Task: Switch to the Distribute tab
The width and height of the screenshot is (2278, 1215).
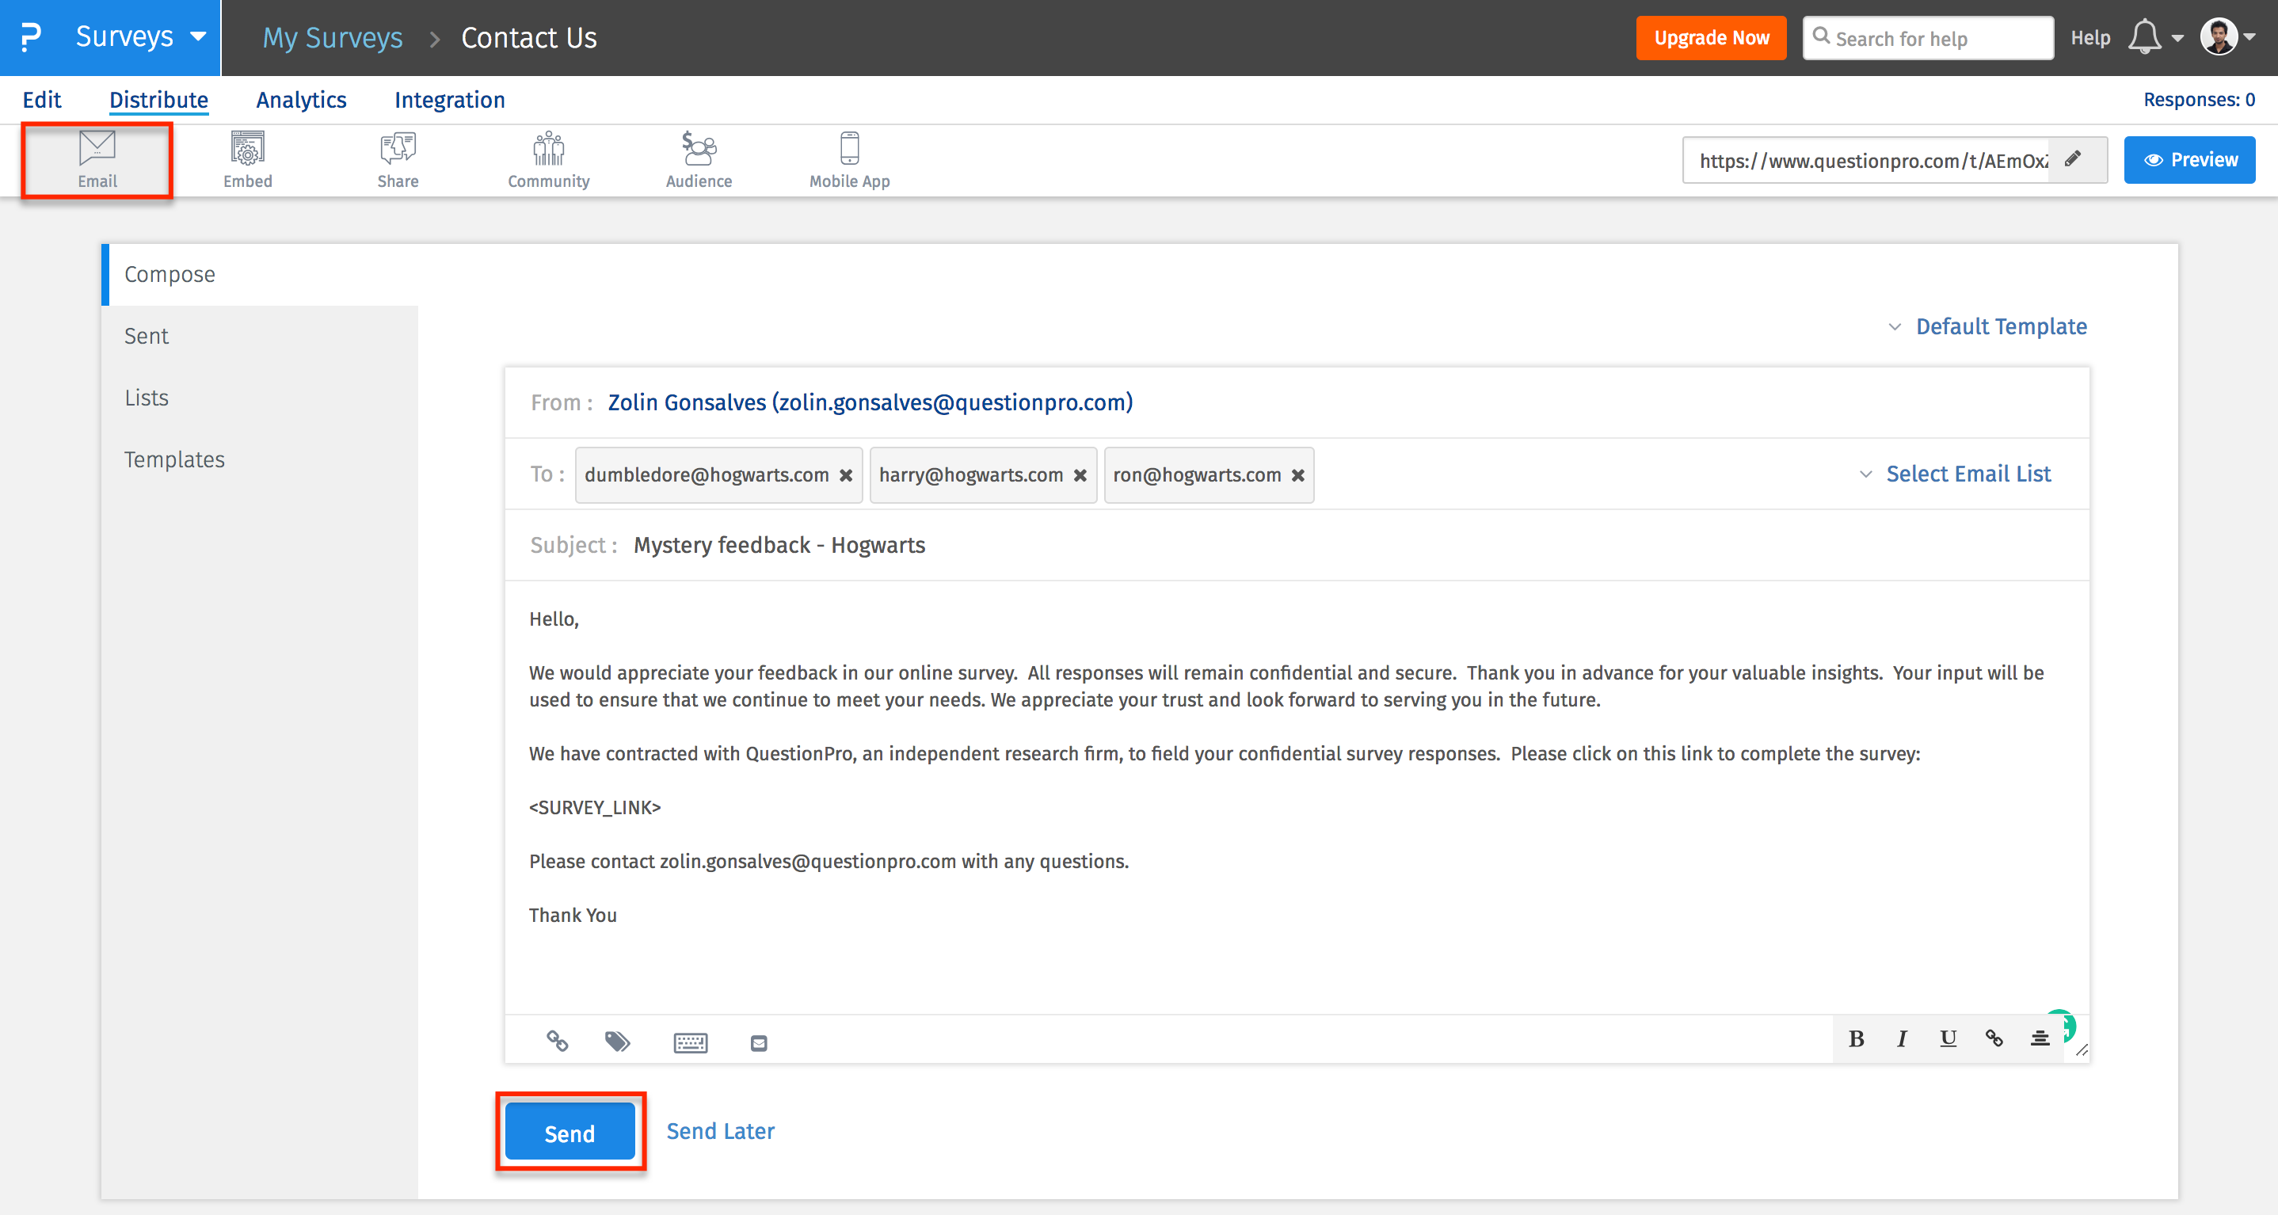Action: (159, 100)
